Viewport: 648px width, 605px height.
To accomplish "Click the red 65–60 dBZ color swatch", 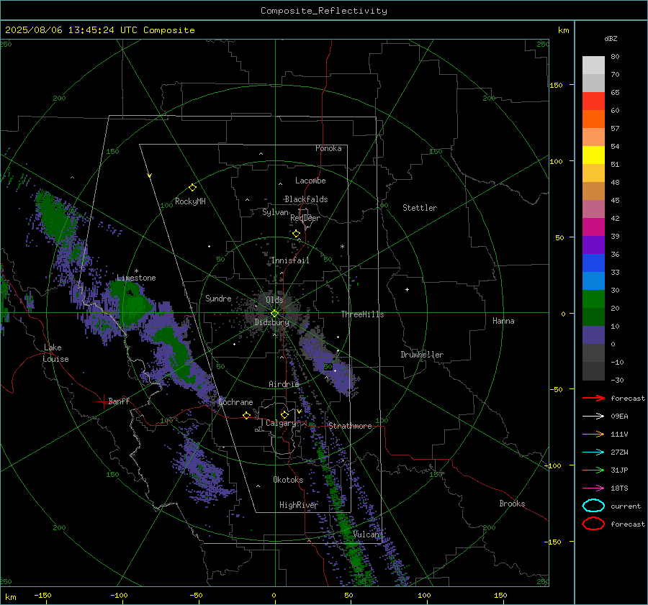I will 593,101.
